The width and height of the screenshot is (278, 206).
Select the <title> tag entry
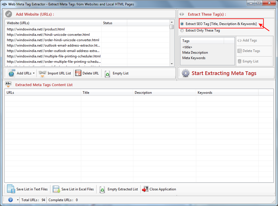(x=187, y=47)
